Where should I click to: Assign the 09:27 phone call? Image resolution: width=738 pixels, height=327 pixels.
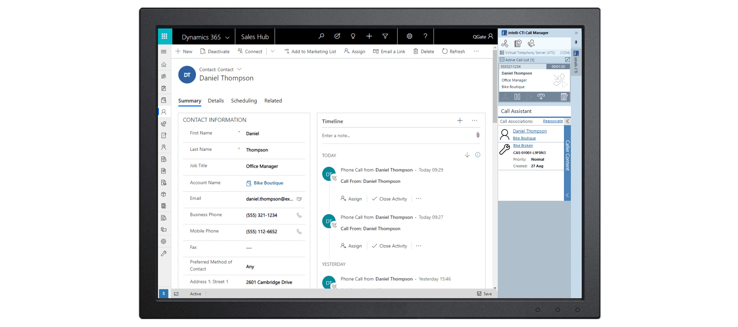click(351, 246)
